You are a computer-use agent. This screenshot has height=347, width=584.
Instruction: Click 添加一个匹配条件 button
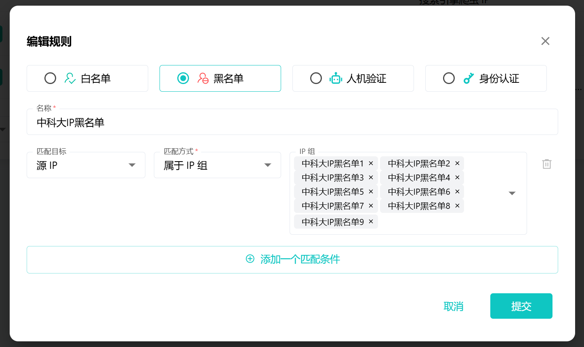tap(292, 259)
